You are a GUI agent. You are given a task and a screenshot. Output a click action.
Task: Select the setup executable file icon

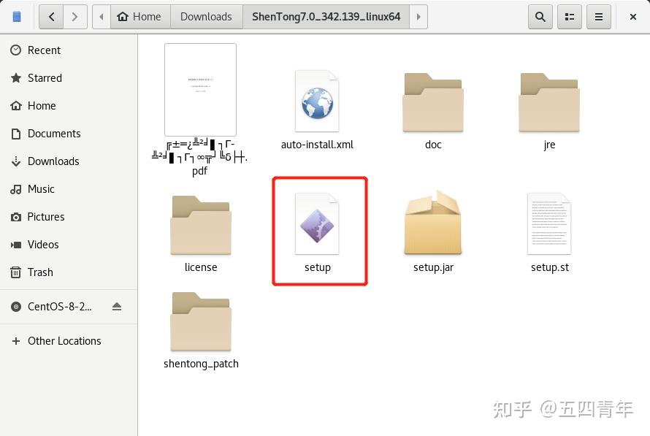click(317, 223)
